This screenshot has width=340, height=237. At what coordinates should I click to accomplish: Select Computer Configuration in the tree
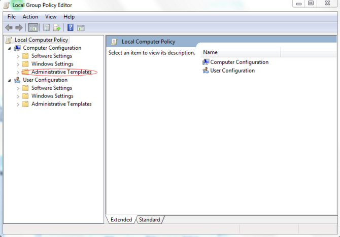(52, 48)
